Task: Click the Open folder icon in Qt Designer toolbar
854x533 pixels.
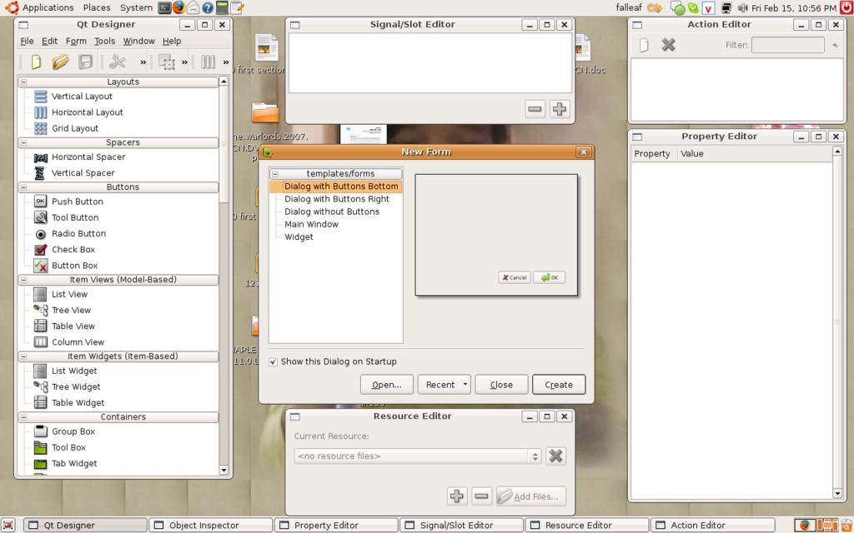Action: click(x=60, y=62)
